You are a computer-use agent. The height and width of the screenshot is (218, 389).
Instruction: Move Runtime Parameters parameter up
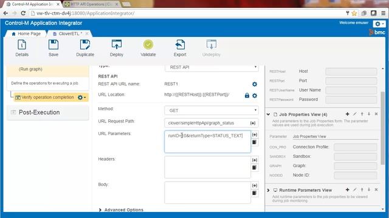pos(362,190)
